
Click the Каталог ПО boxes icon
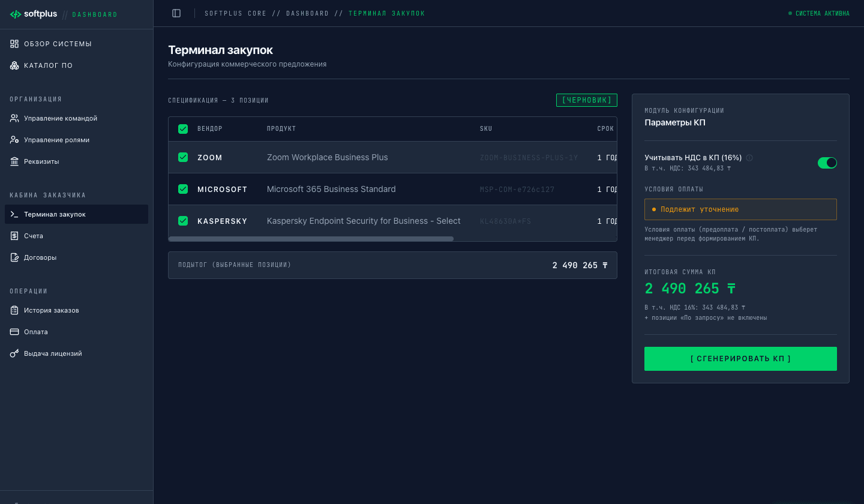[x=14, y=65]
